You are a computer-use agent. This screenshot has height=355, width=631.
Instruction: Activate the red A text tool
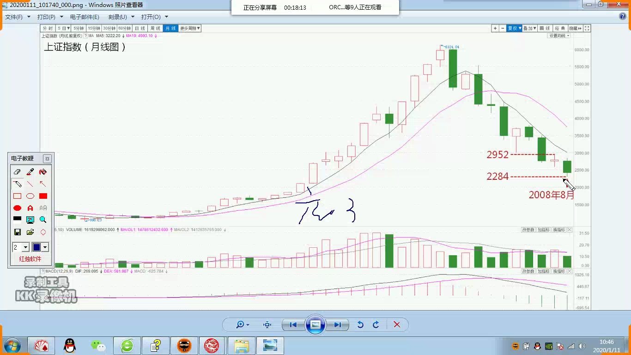coord(30,208)
